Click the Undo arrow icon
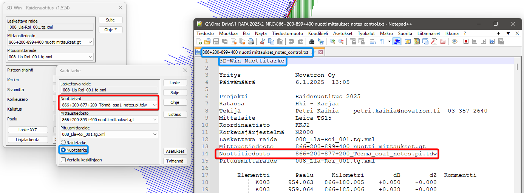Image resolution: width=524 pixels, height=193 pixels. 292,41
